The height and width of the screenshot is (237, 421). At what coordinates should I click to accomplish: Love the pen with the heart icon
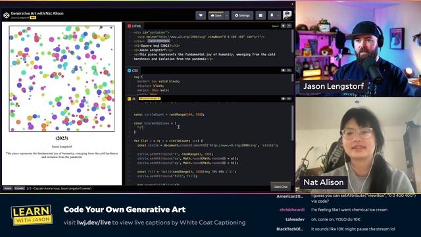[x=201, y=15]
